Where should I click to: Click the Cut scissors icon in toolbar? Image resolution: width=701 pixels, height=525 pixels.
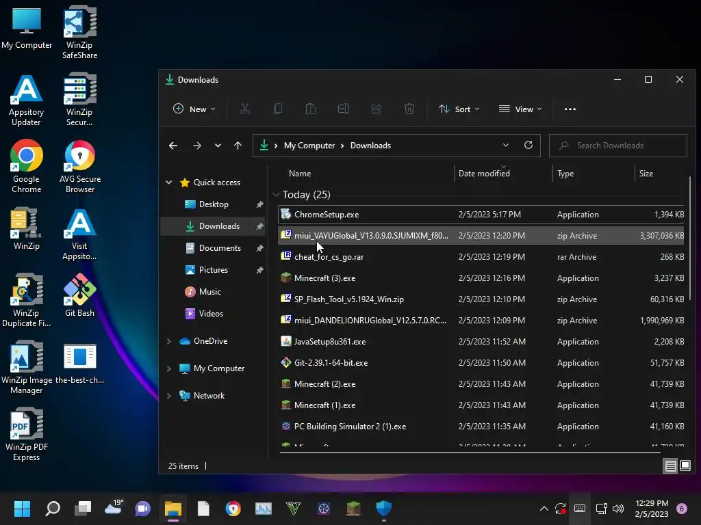click(245, 109)
